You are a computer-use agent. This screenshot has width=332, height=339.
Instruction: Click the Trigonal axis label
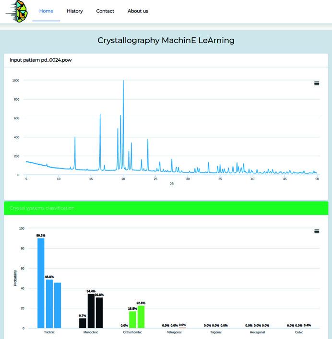click(216, 332)
